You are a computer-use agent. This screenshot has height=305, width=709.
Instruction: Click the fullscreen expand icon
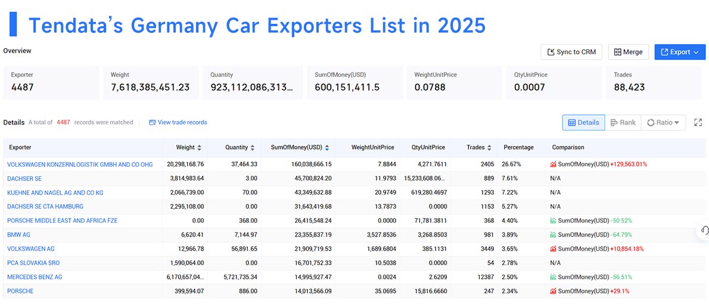[x=698, y=123]
